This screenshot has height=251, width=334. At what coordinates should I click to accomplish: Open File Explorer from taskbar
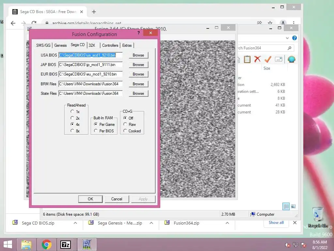(26, 244)
